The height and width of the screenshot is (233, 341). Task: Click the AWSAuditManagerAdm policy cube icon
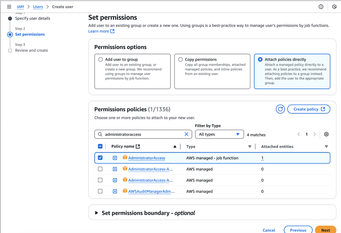click(x=125, y=191)
